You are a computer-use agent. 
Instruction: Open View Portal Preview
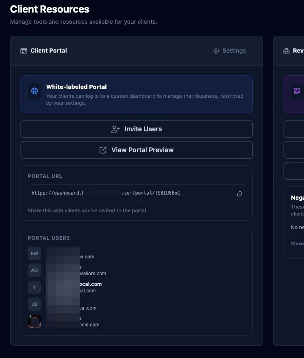coord(136,150)
